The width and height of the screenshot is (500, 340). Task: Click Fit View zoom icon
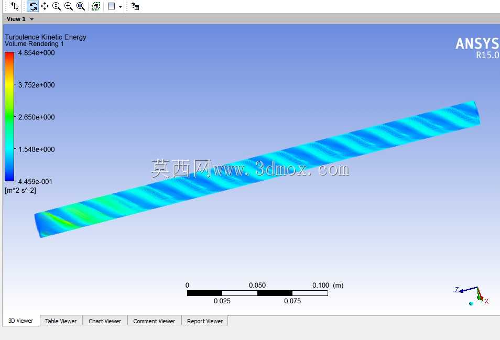point(81,6)
